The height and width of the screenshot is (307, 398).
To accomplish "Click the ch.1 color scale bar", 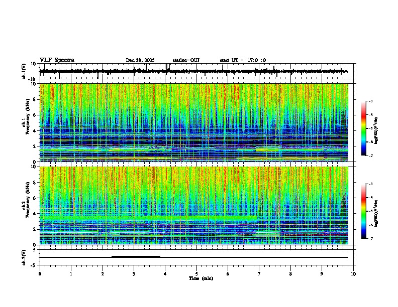I will point(364,128).
